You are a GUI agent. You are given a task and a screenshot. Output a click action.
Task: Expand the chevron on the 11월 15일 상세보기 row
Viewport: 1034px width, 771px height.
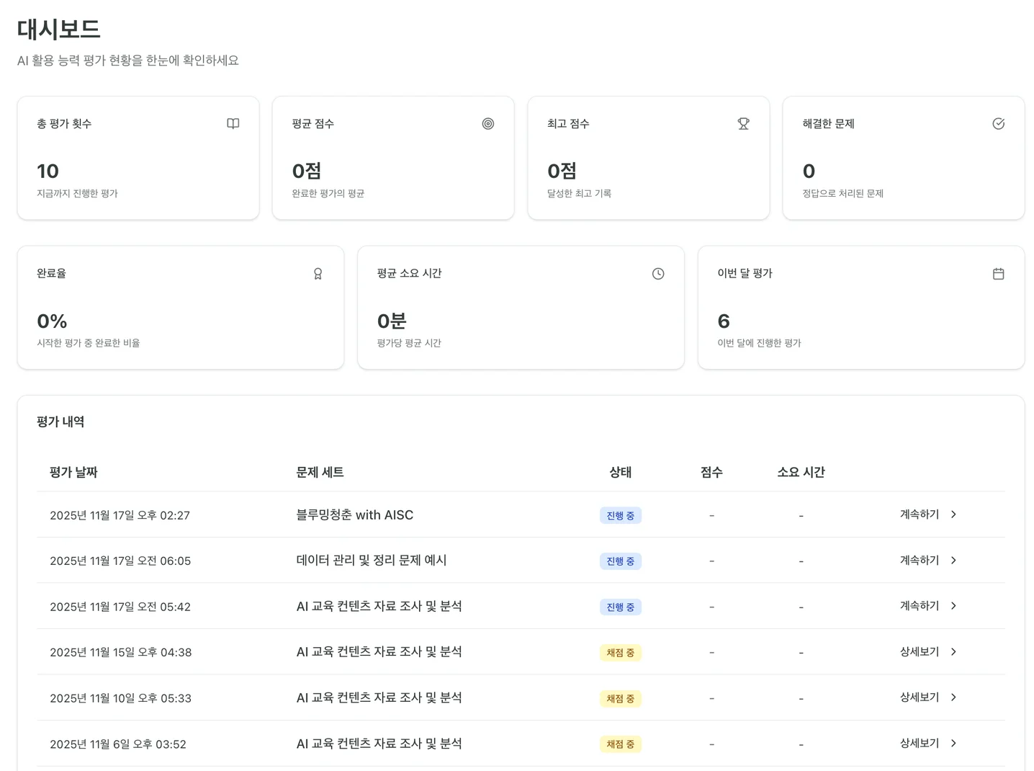[953, 651]
